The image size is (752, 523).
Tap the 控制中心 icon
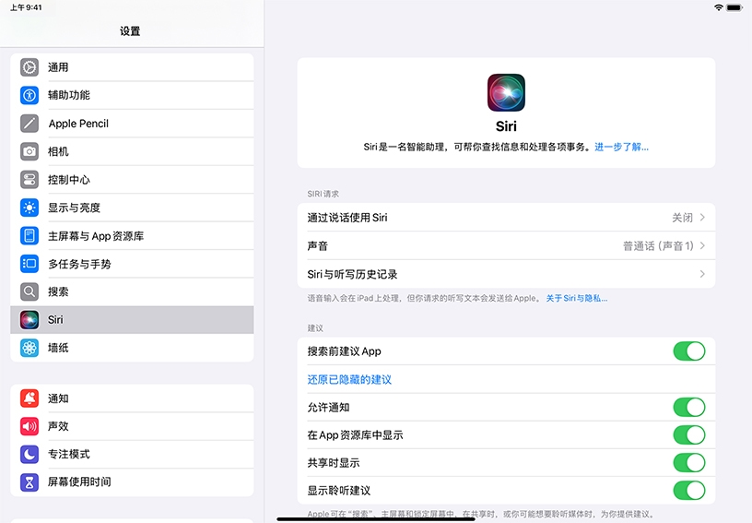pyautogui.click(x=29, y=180)
